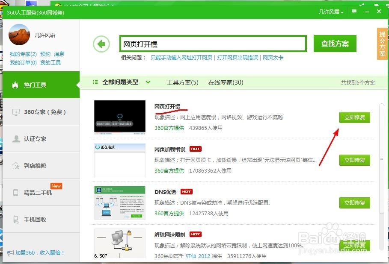Click 加盟360，收入翻倍！ link
Image resolution: width=389 pixels, height=264 pixels.
pyautogui.click(x=40, y=253)
